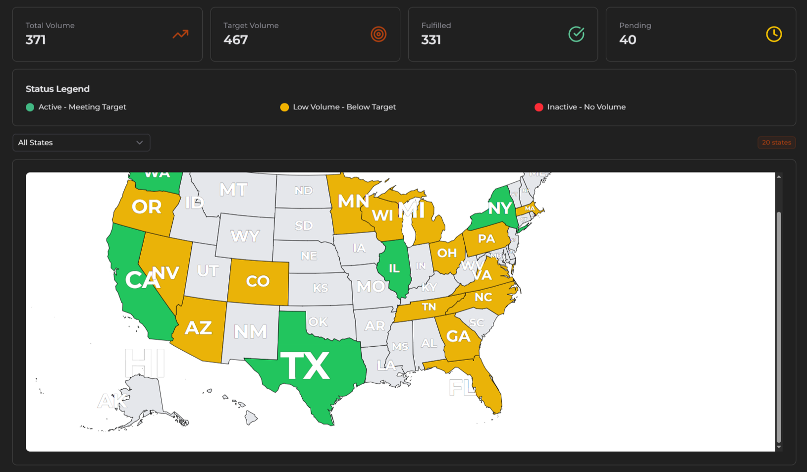
Task: Click the Georgia state region
Action: tap(458, 337)
